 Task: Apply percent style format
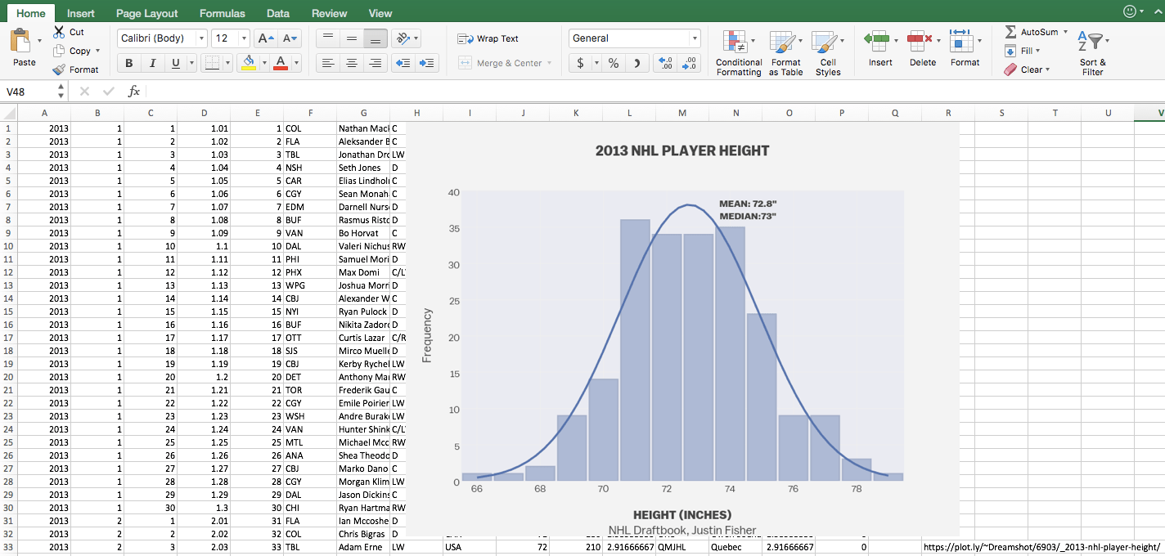point(613,63)
